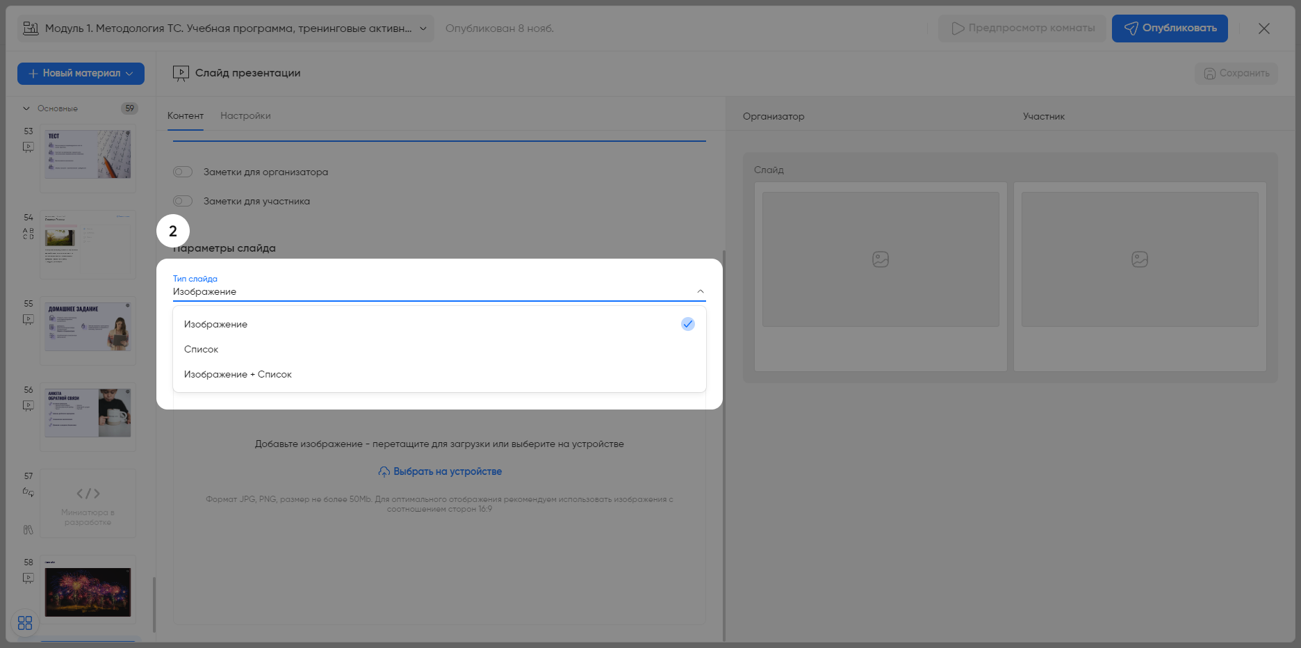Click the binoculars icon under slide 57
Screen dimensions: 1301x648
pyautogui.click(x=28, y=530)
